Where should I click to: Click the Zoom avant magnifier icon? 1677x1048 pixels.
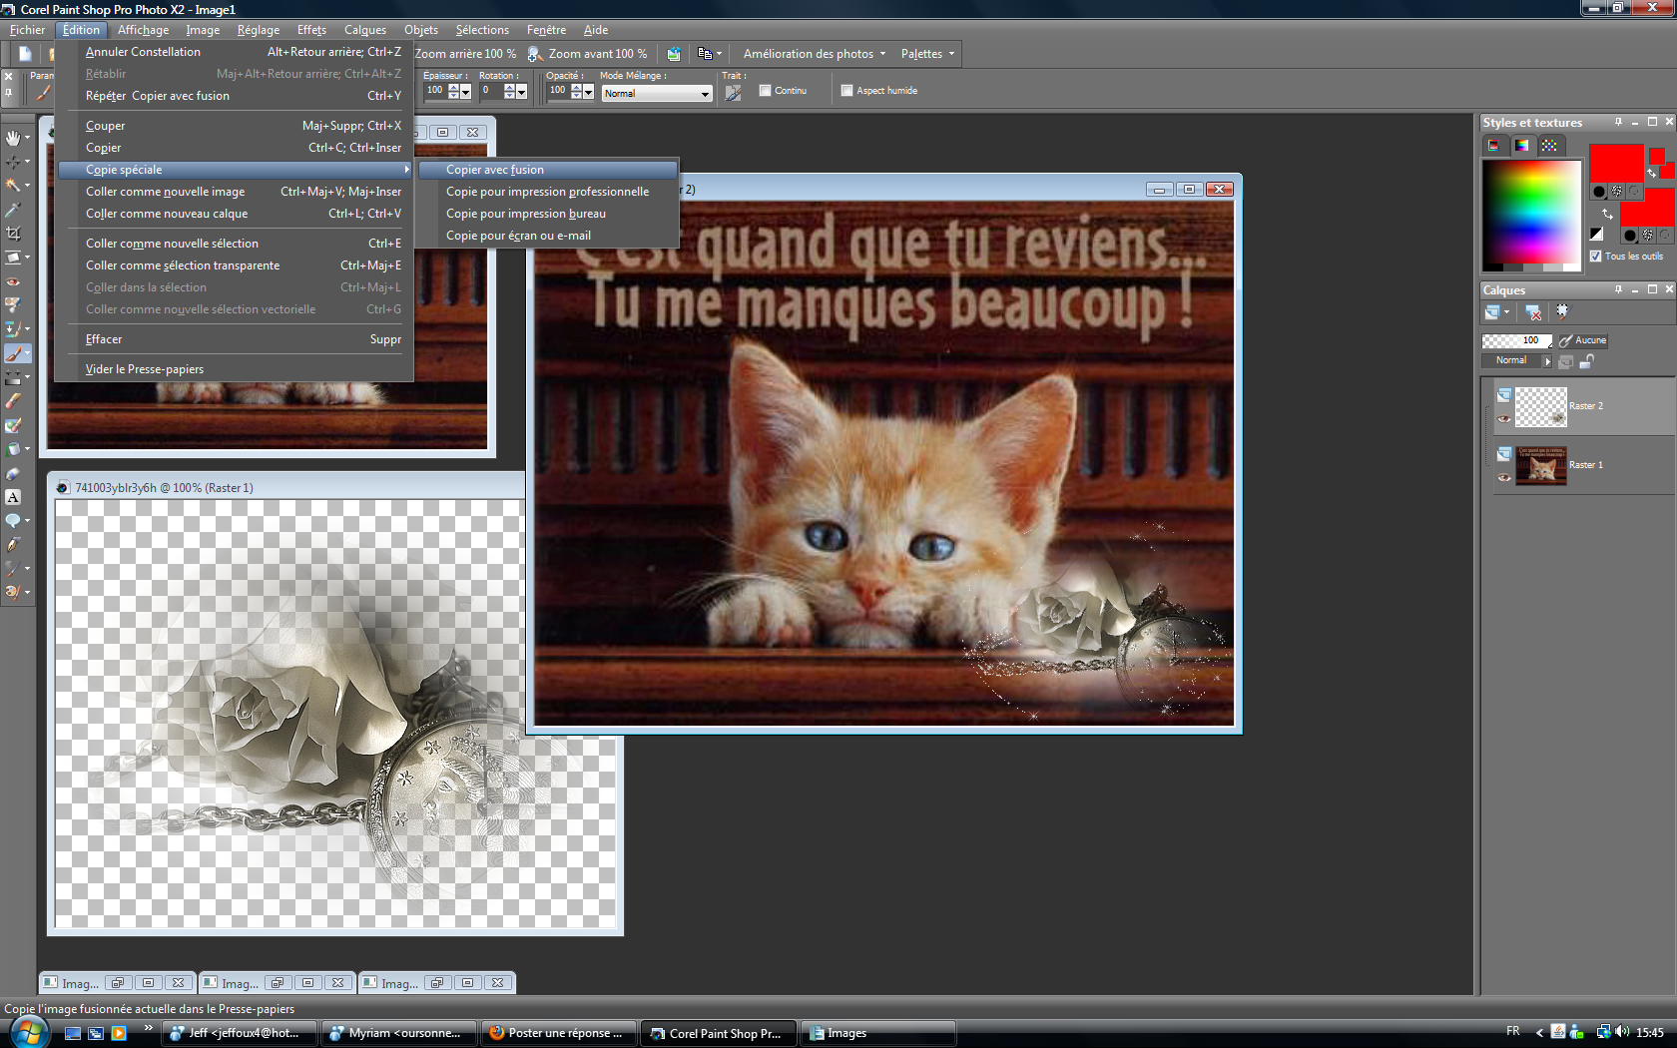click(535, 54)
